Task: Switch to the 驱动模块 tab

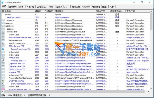Action: click(13, 7)
